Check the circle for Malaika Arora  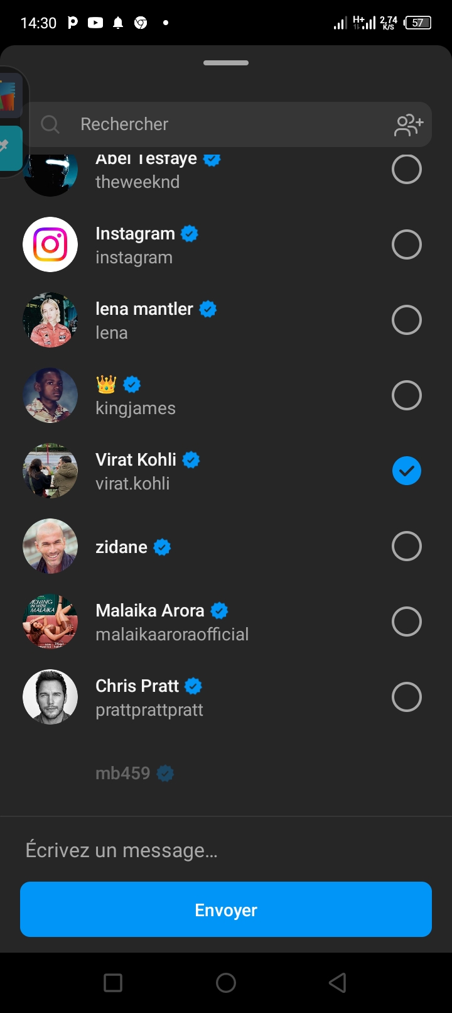[407, 621]
